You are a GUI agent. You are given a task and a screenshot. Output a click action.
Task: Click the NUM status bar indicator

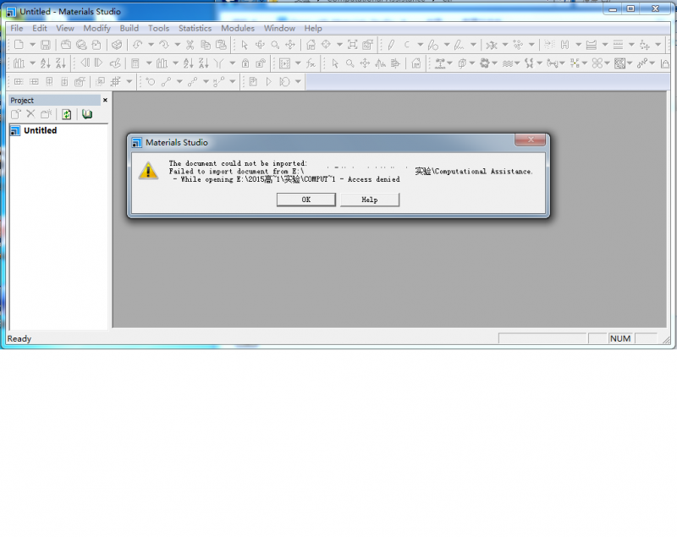point(620,339)
